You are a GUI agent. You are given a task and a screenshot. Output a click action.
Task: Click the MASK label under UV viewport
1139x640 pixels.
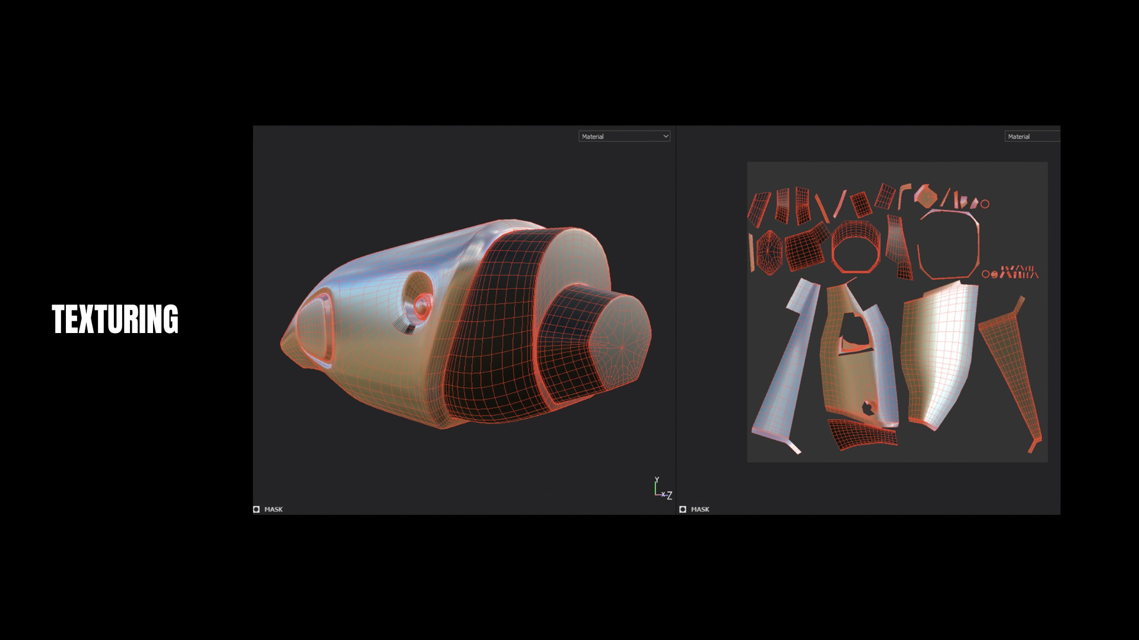[x=700, y=509]
